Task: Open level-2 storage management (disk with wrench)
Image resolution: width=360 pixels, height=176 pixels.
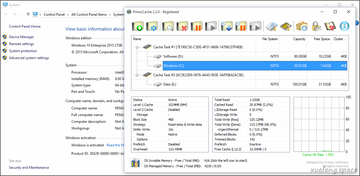Action: click(x=271, y=26)
